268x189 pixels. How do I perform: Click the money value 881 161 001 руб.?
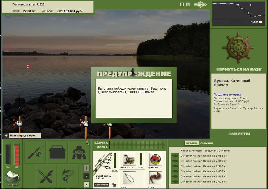pos(70,11)
